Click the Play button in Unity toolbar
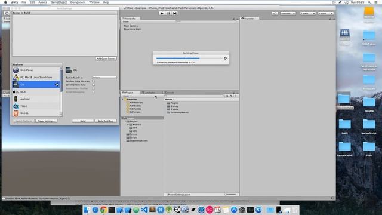The height and width of the screenshot is (215, 382). (162, 13)
